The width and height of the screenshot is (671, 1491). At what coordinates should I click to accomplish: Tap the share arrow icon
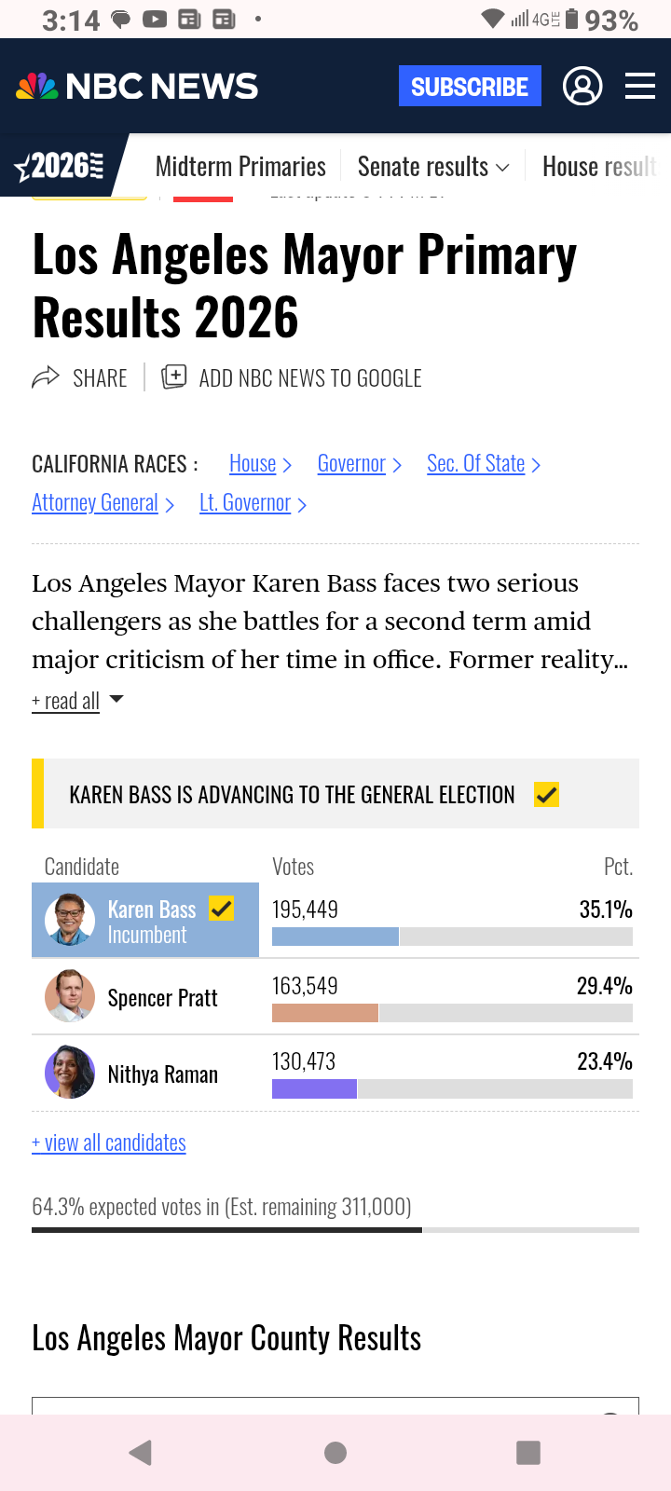(46, 377)
